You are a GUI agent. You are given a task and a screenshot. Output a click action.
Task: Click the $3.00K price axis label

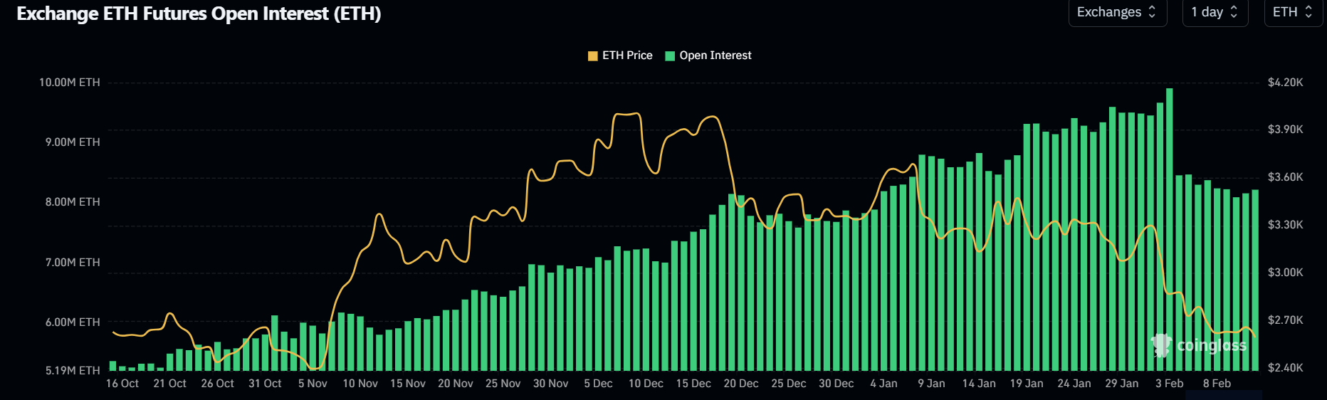point(1286,273)
